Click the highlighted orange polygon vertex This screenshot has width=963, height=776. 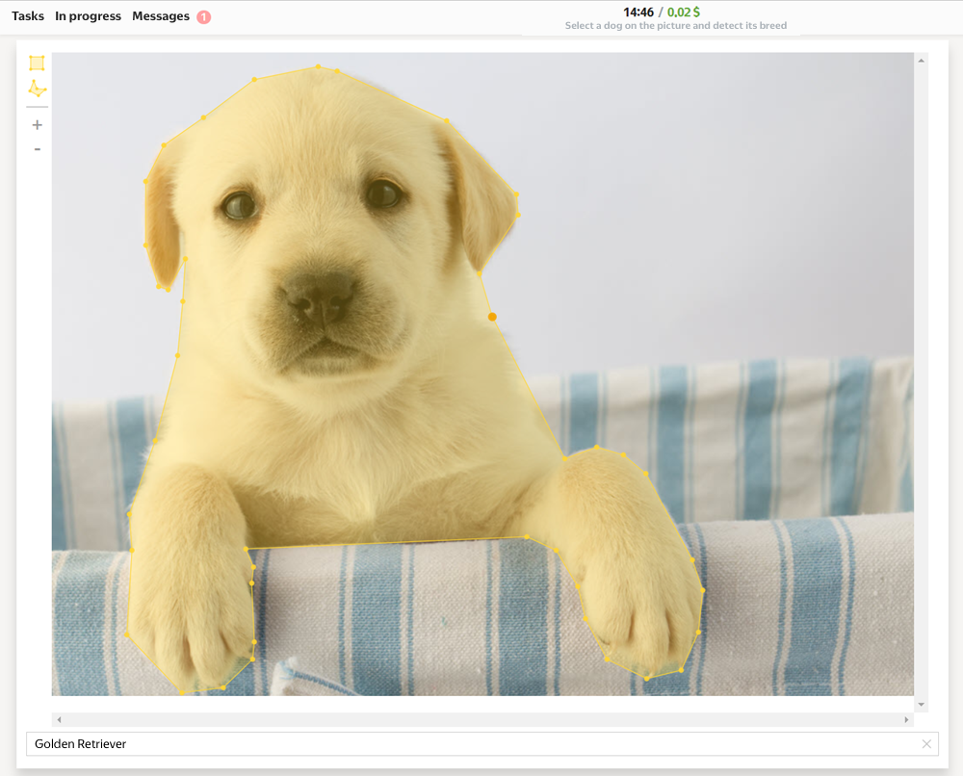(492, 317)
